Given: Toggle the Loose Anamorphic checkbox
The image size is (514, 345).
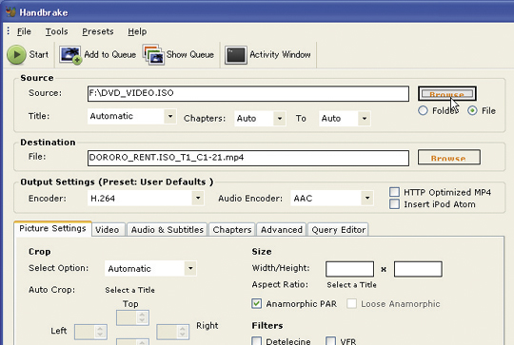Looking at the screenshot, I should (x=352, y=303).
